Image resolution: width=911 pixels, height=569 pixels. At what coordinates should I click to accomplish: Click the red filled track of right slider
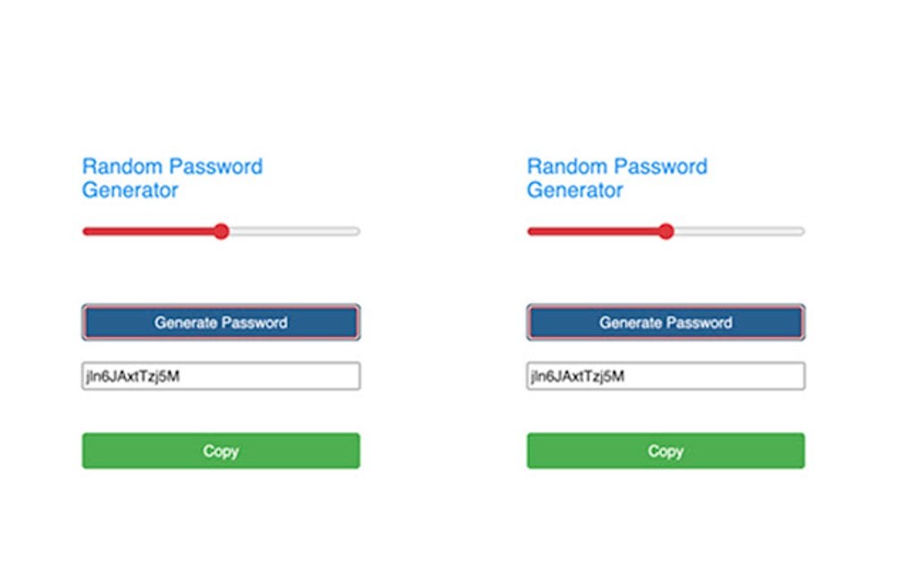pyautogui.click(x=595, y=232)
